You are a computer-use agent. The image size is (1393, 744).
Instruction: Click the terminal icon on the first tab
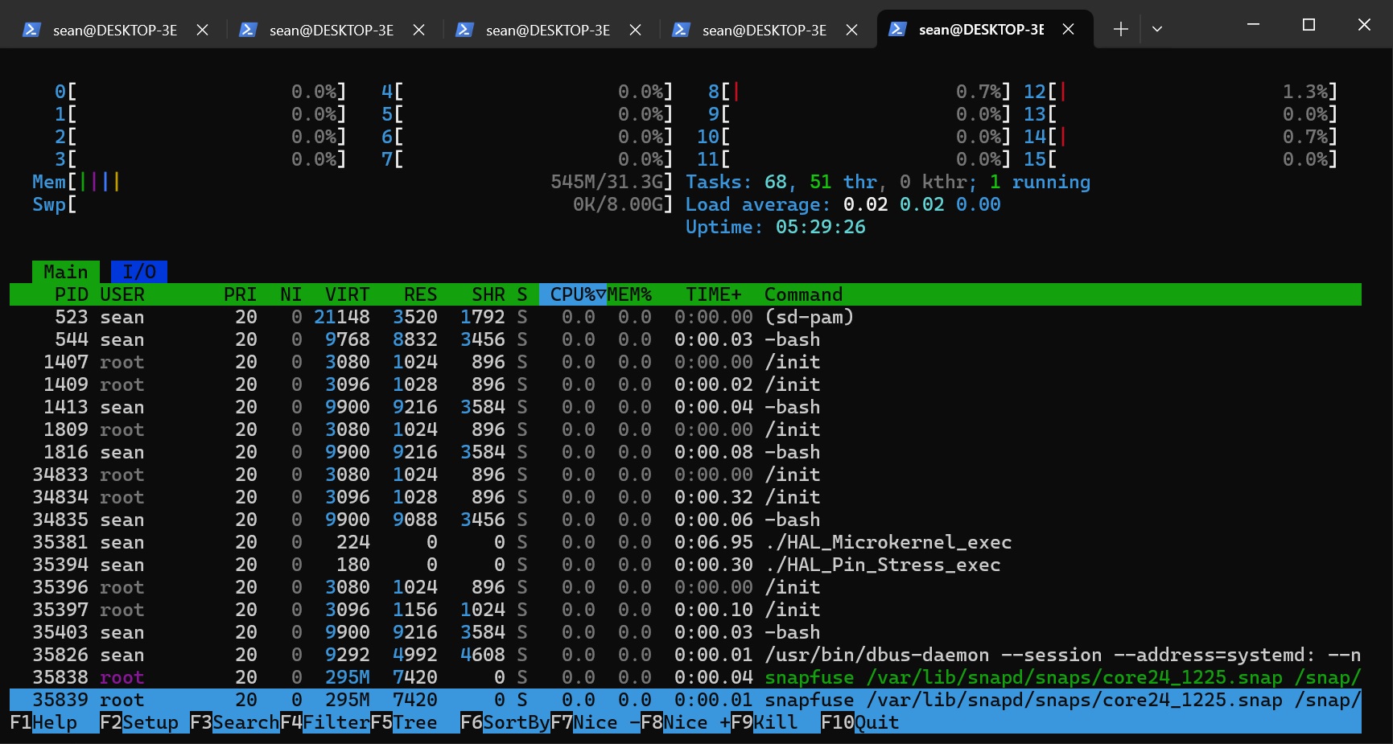(31, 29)
